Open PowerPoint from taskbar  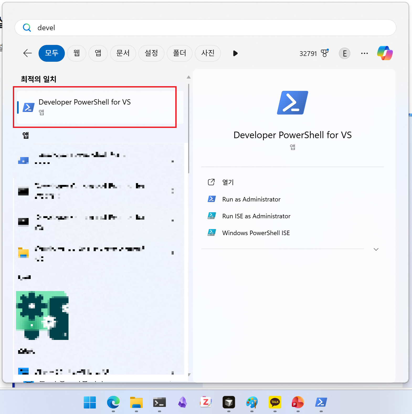pos(298,402)
